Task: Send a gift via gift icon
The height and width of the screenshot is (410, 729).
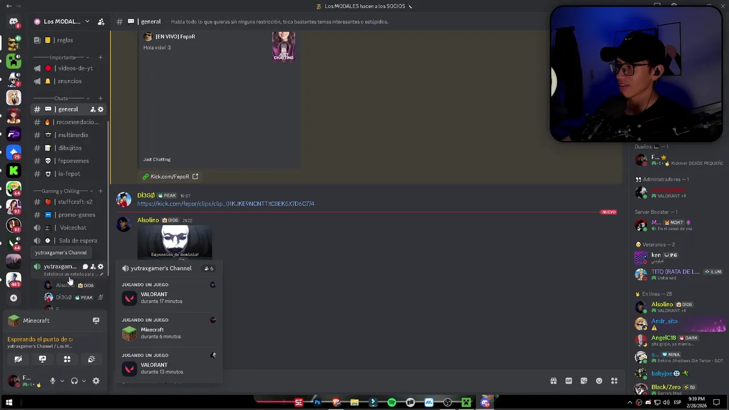Action: coord(553,381)
